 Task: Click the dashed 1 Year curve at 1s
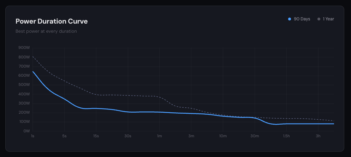33,57
